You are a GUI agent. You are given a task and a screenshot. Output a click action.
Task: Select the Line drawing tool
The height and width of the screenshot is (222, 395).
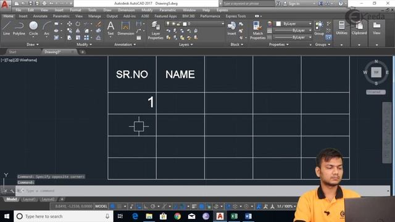tap(6, 28)
